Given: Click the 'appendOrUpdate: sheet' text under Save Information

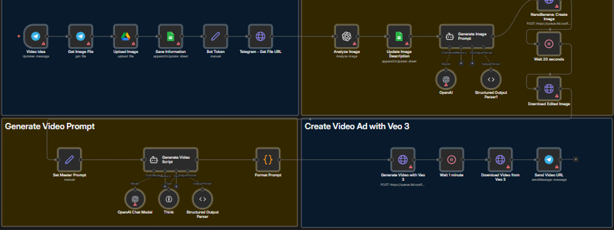Looking at the screenshot, I should 170,56.
